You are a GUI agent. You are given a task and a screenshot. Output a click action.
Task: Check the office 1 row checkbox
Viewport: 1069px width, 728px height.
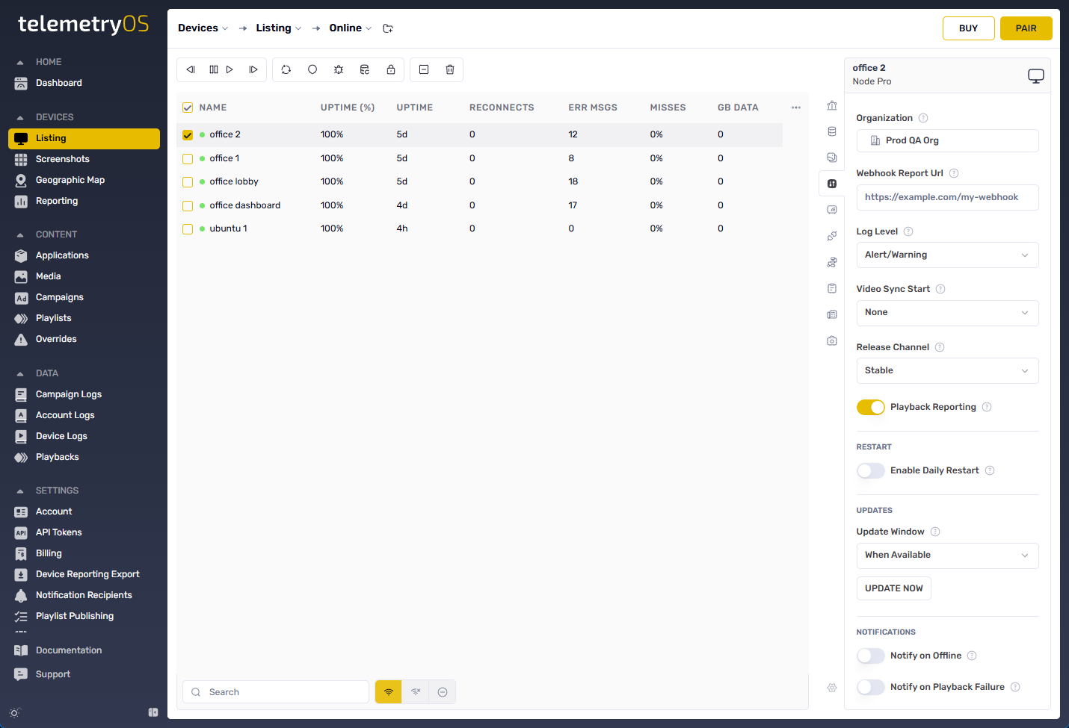(x=188, y=159)
